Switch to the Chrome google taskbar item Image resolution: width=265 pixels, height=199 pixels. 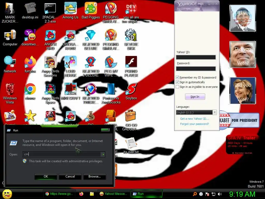(x=59, y=194)
